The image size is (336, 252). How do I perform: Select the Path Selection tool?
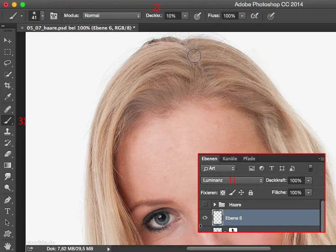tap(8, 223)
